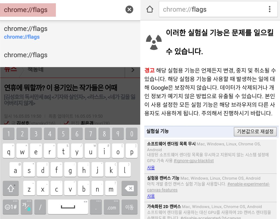
Task: Tap the number 5 key
Action: [x=63, y=133]
